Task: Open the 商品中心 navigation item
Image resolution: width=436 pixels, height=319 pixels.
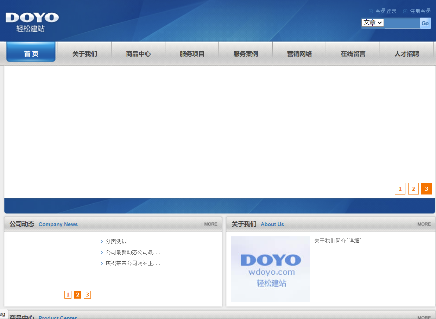Action: (x=138, y=54)
